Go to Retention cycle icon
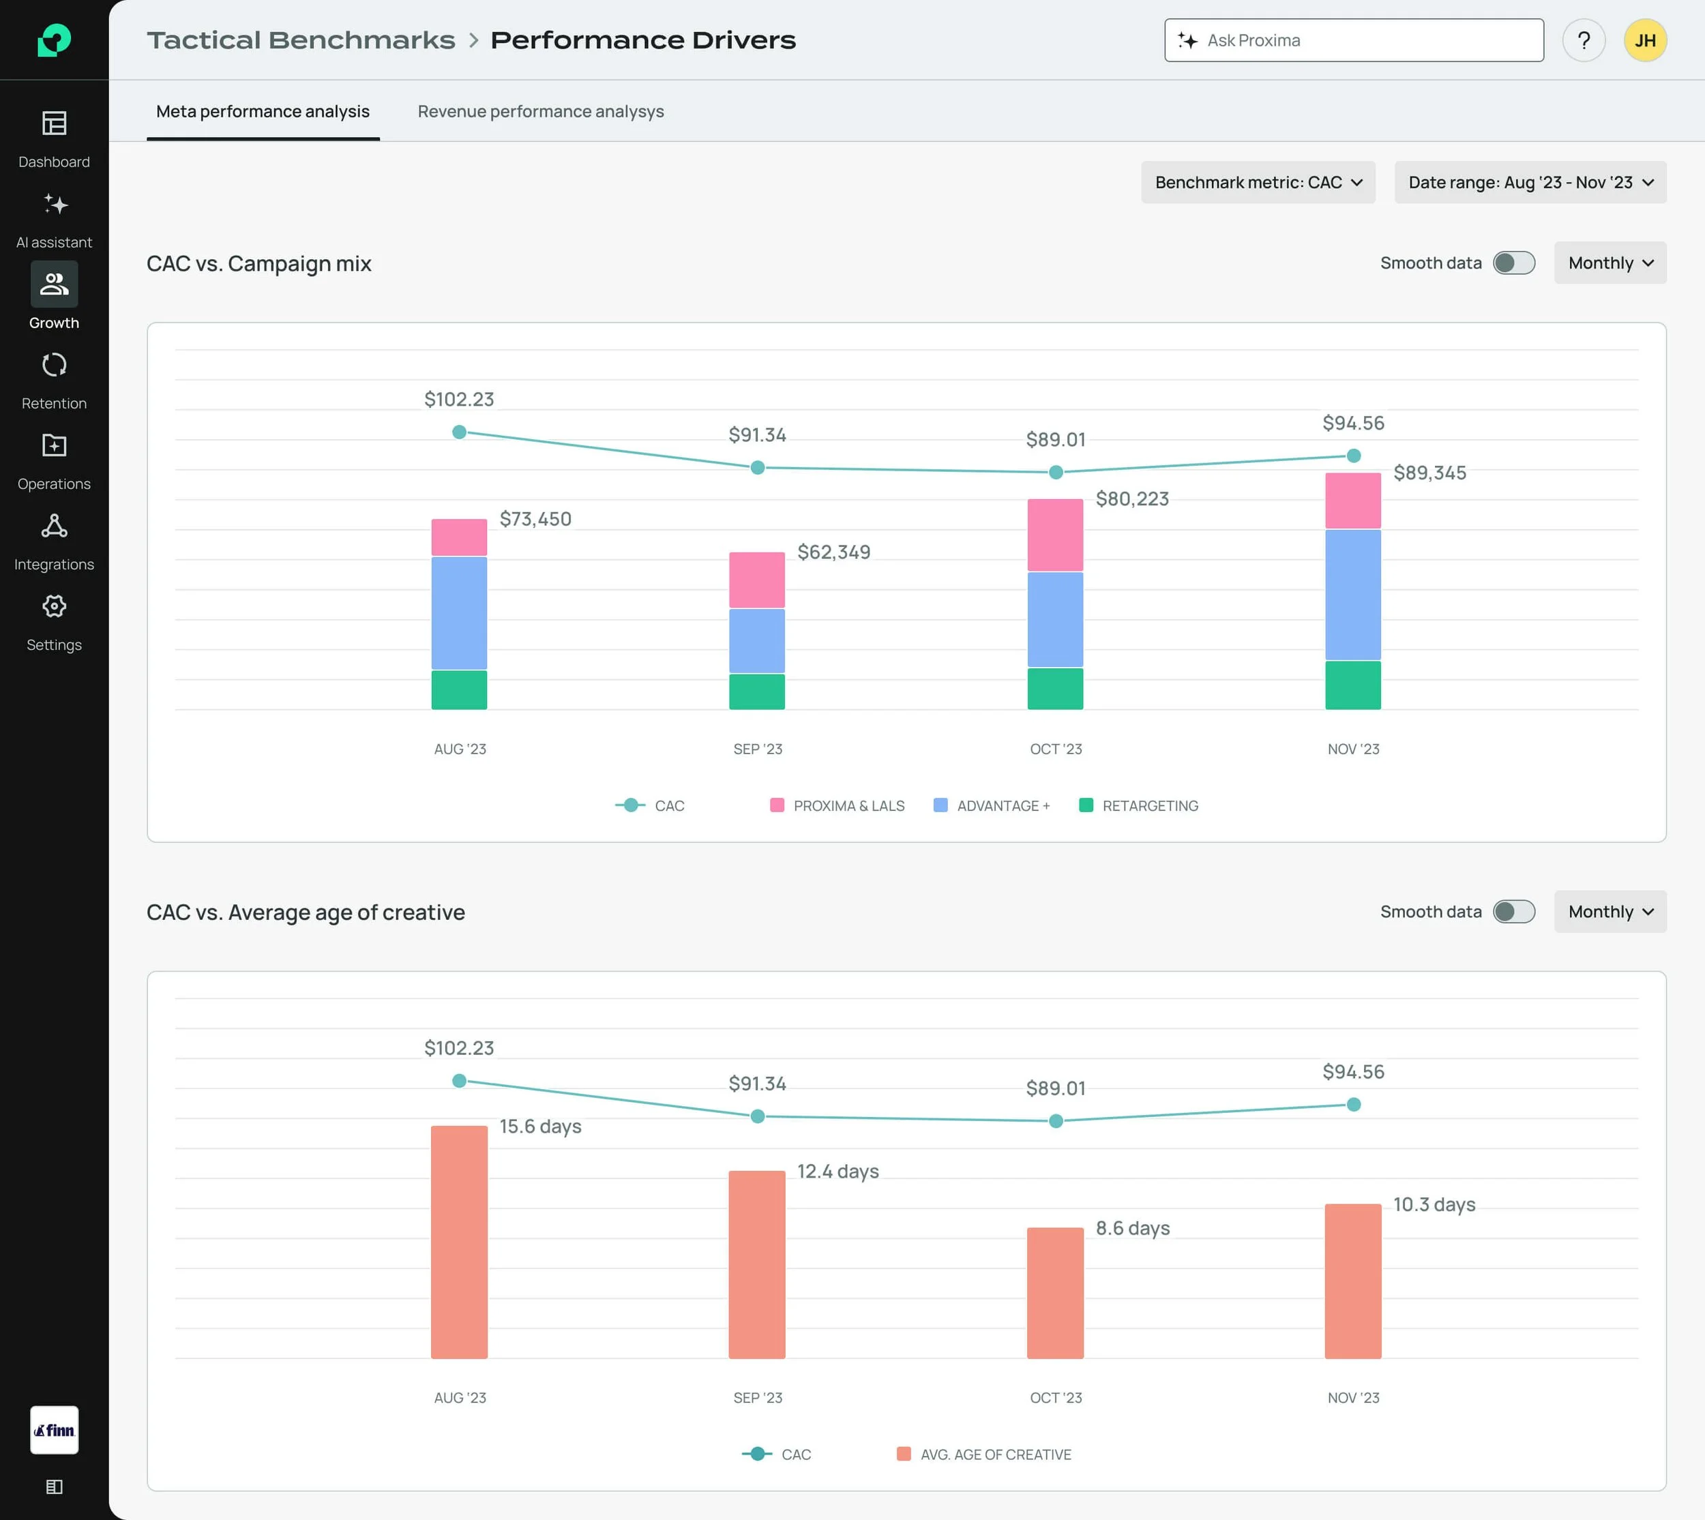This screenshot has height=1520, width=1705. tap(55, 365)
